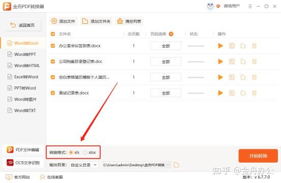Open output folder icon for 公司档案目录登记表.doc
The height and width of the screenshot is (183, 281).
coord(243,62)
